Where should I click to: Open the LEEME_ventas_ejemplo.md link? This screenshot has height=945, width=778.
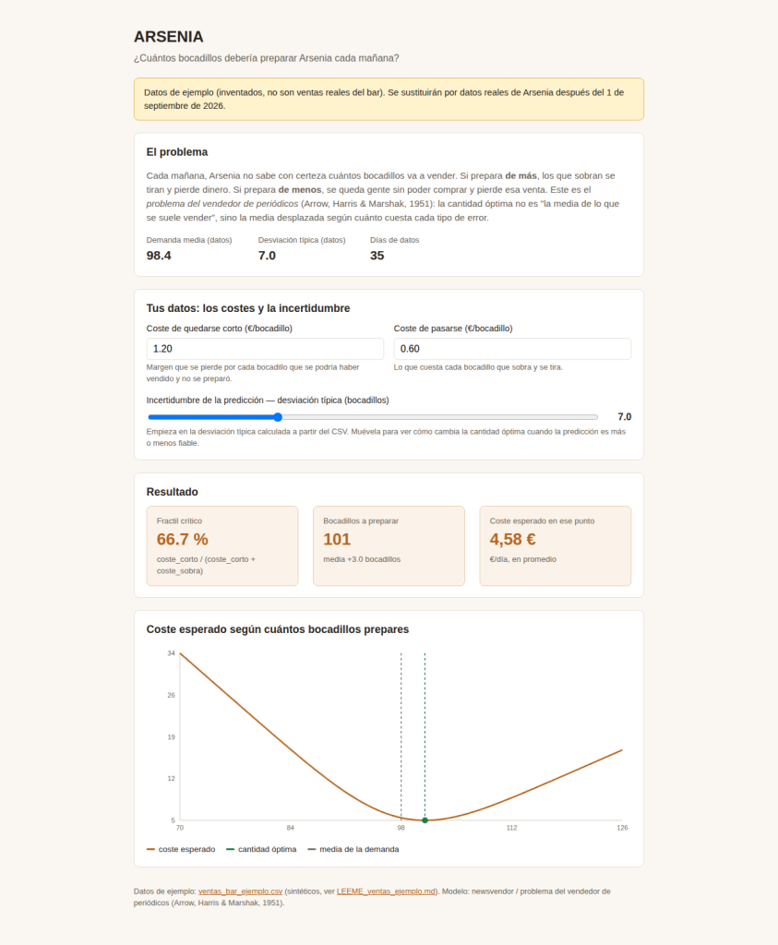point(386,891)
